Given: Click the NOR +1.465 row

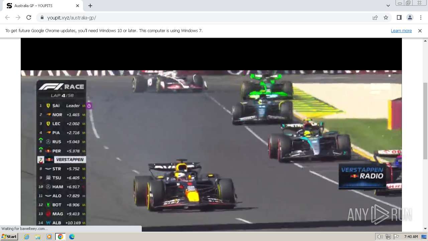Looking at the screenshot, I should click(62, 114).
